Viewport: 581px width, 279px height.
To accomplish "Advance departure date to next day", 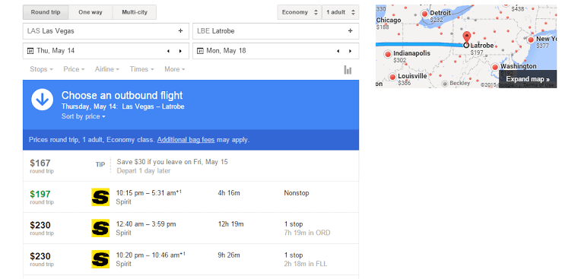I will pyautogui.click(x=180, y=51).
